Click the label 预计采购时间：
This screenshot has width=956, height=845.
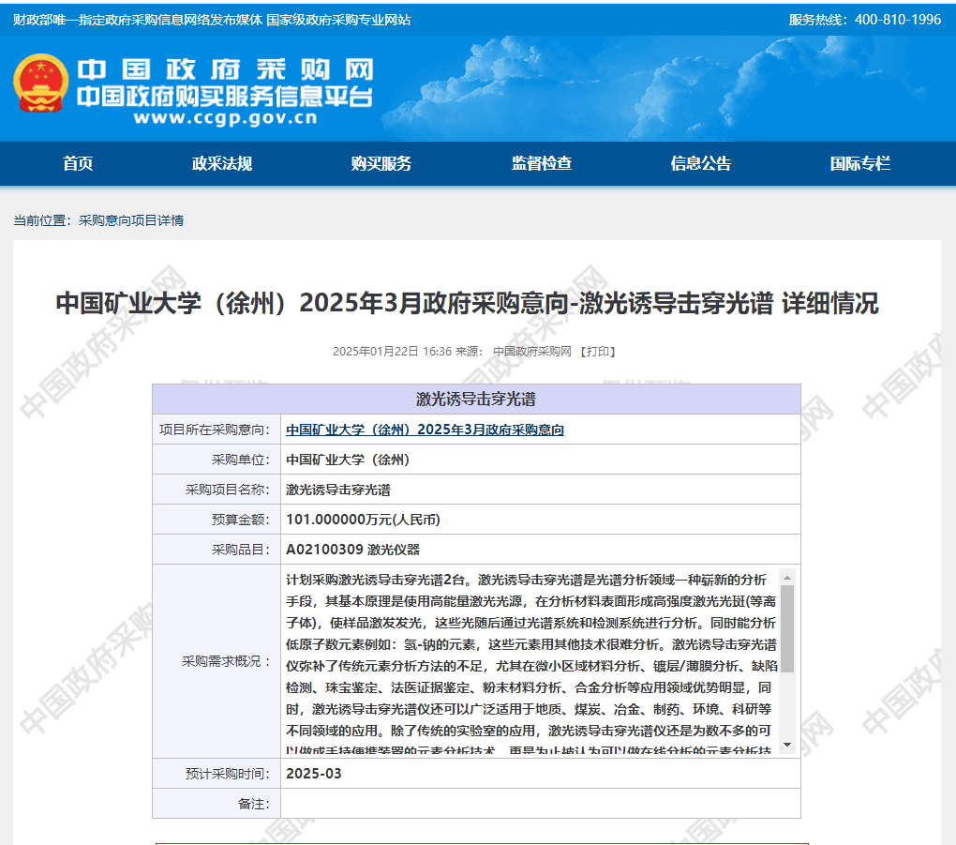point(228,774)
